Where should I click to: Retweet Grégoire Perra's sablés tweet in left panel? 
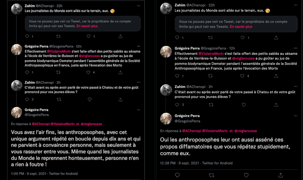coord(58,72)
